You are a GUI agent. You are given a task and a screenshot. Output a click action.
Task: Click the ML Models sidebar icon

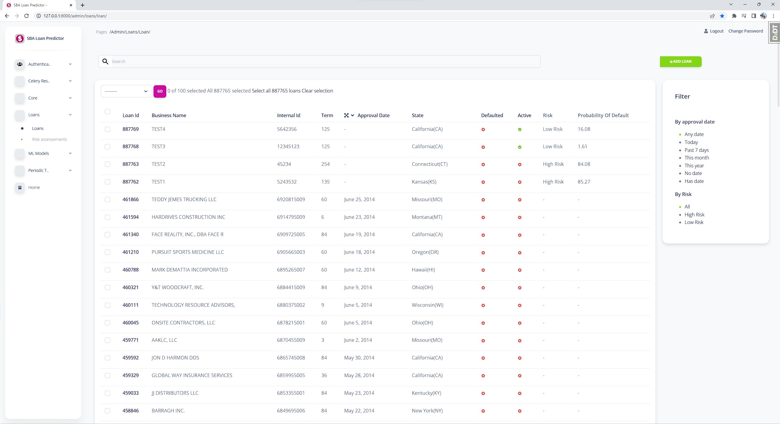(x=19, y=154)
